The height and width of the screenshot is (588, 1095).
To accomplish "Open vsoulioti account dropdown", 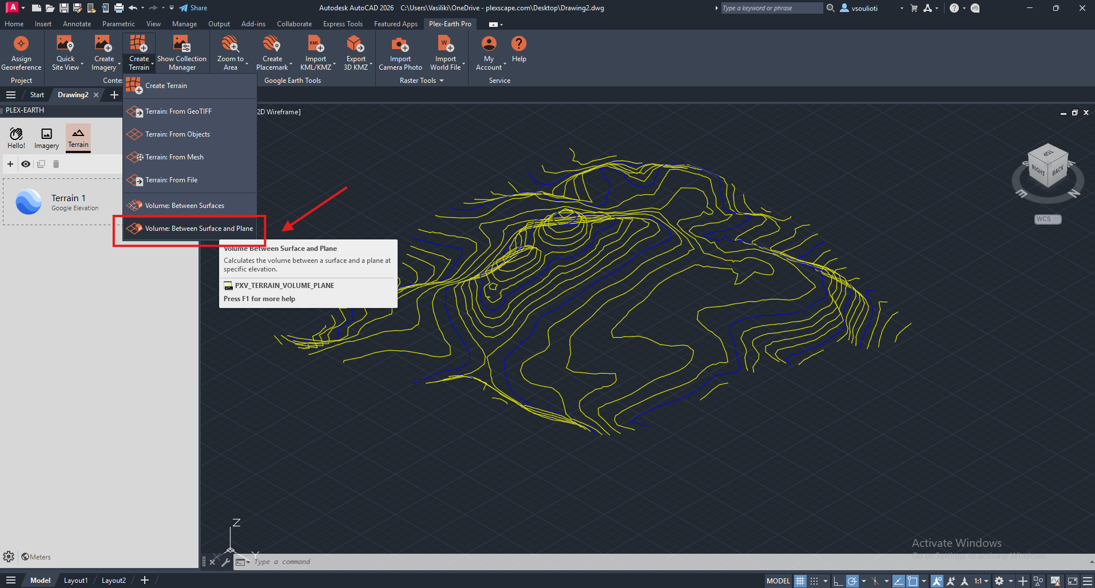I will pos(902,8).
